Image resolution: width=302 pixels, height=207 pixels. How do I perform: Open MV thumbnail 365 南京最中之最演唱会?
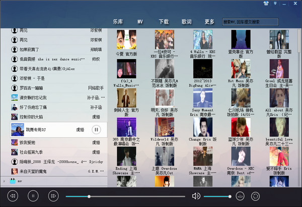pyautogui.click(x=126, y=127)
